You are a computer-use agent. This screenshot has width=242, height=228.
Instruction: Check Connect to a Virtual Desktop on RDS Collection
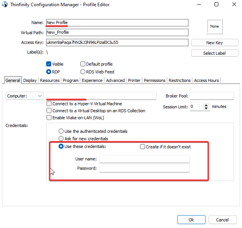tap(49, 111)
